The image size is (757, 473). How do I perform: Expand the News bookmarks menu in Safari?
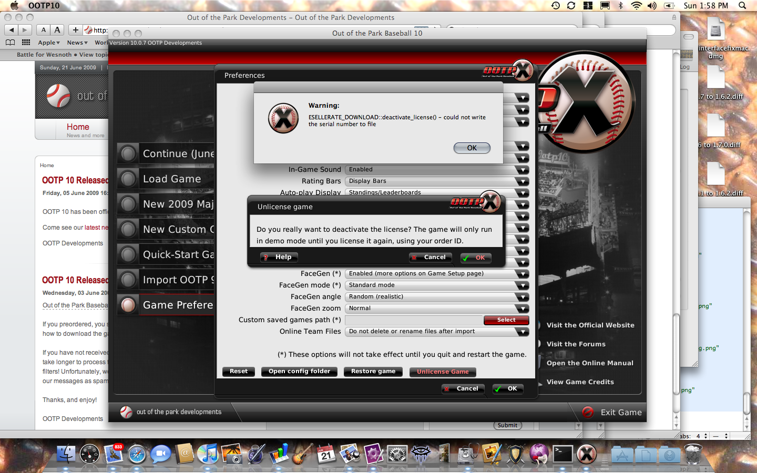(x=77, y=43)
